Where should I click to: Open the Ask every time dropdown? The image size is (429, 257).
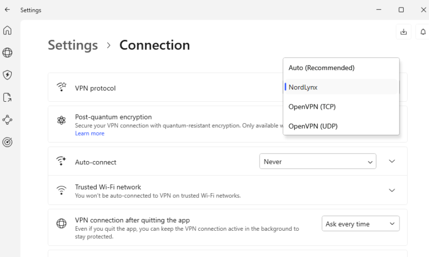[360, 224]
